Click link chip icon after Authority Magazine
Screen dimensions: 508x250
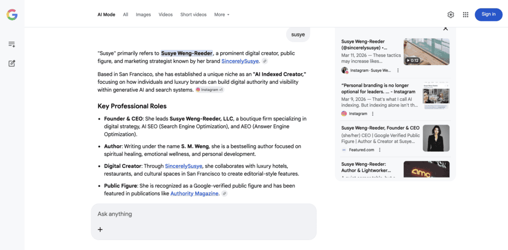click(224, 193)
